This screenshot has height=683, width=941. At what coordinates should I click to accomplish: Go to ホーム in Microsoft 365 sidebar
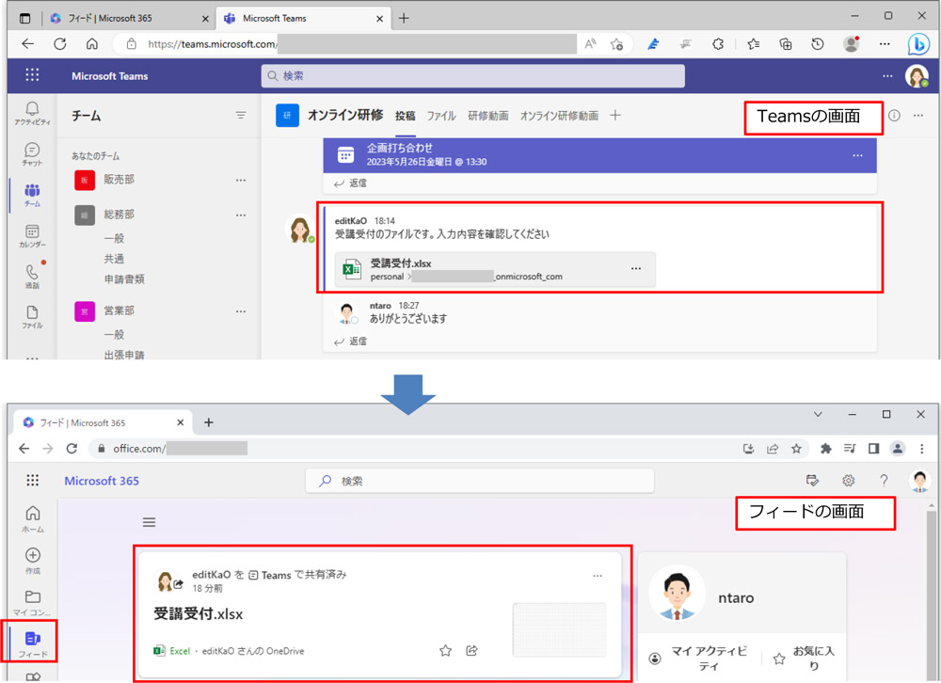32,519
